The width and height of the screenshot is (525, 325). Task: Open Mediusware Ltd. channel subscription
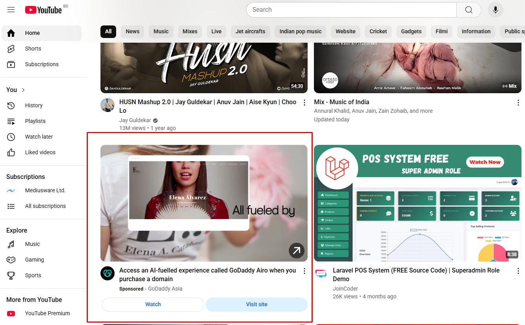42,191
